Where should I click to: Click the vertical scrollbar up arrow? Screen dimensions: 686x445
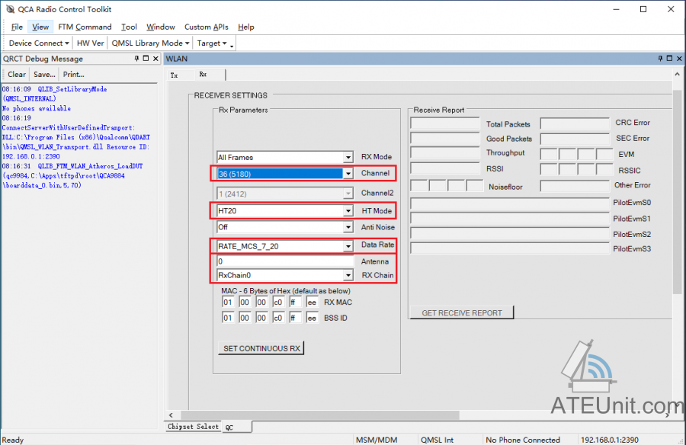click(x=678, y=74)
